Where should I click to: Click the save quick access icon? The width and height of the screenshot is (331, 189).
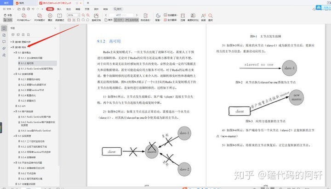[x=23, y=9]
